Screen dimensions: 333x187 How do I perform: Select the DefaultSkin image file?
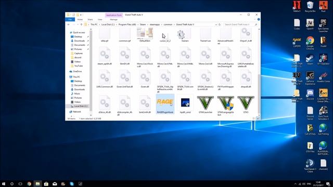pyautogui.click(x=145, y=35)
